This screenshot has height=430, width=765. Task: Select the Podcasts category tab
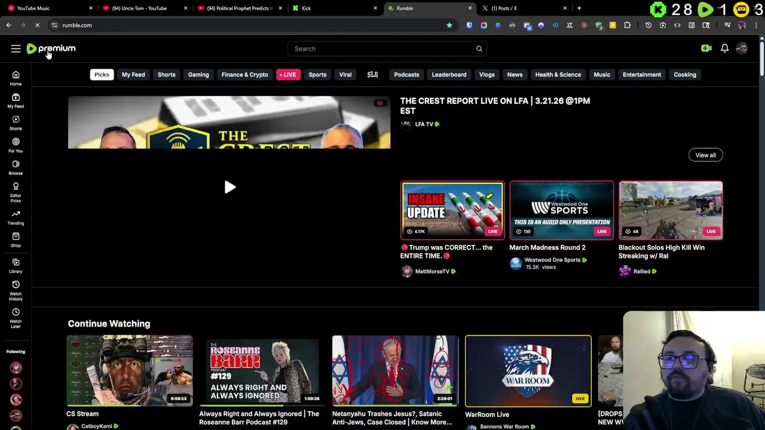(x=406, y=75)
